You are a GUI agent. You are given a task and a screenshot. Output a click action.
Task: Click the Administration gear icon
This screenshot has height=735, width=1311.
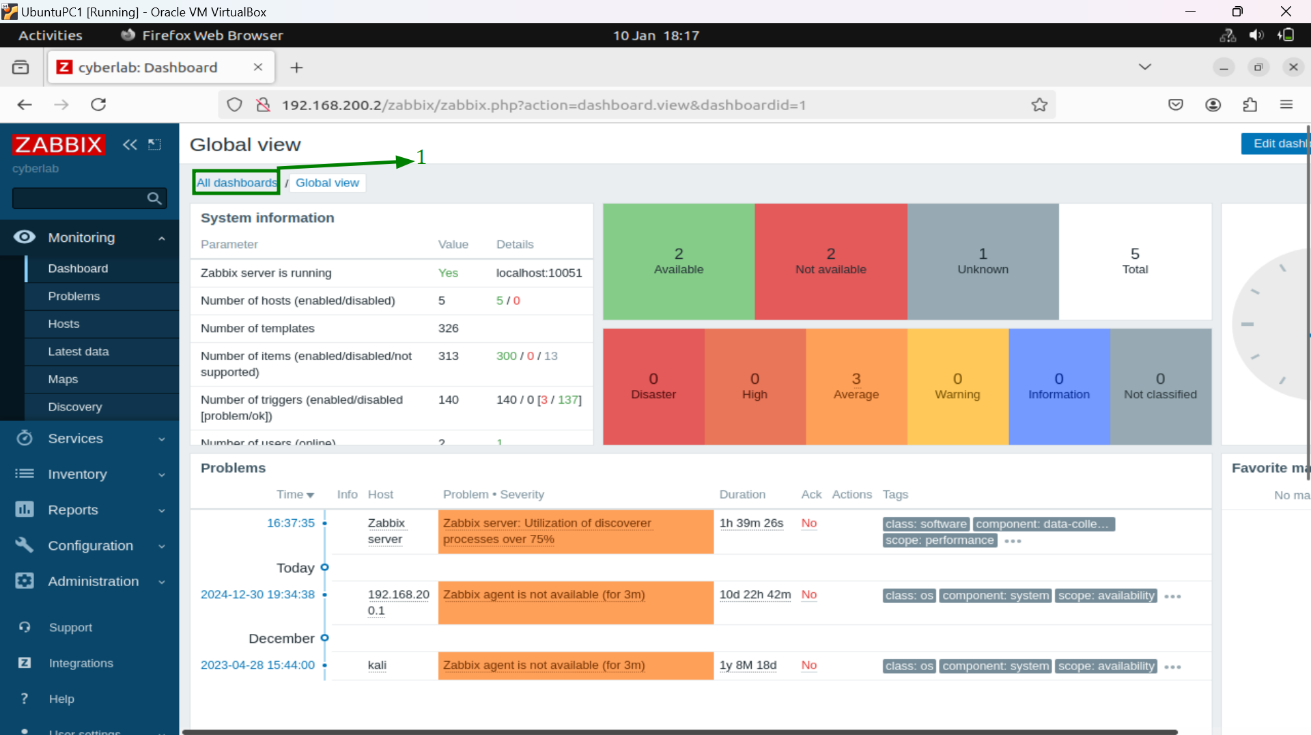click(x=25, y=581)
